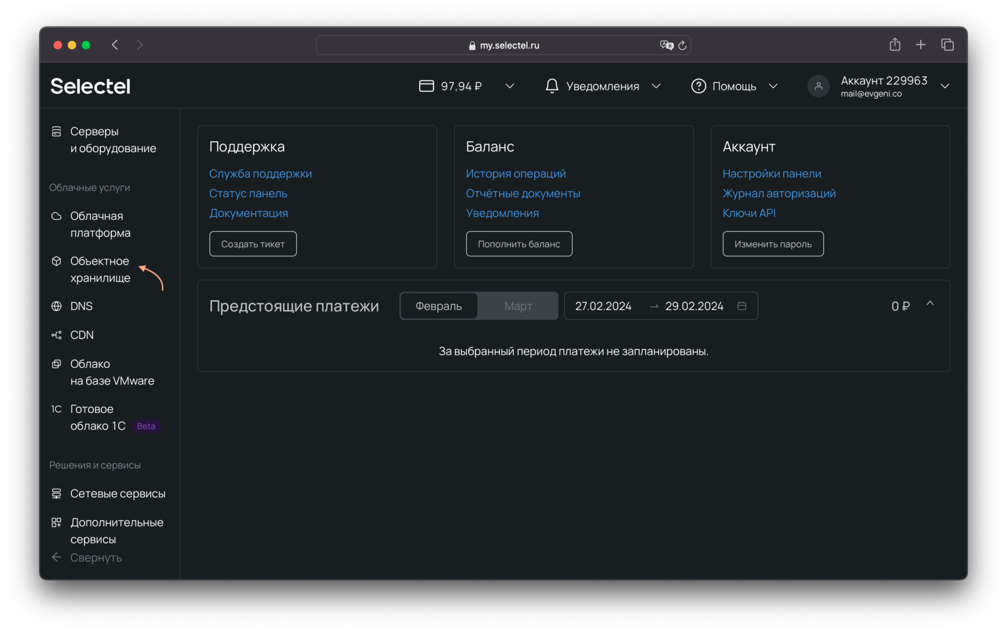Open the Служба поддержки link
1007x632 pixels.
(260, 174)
